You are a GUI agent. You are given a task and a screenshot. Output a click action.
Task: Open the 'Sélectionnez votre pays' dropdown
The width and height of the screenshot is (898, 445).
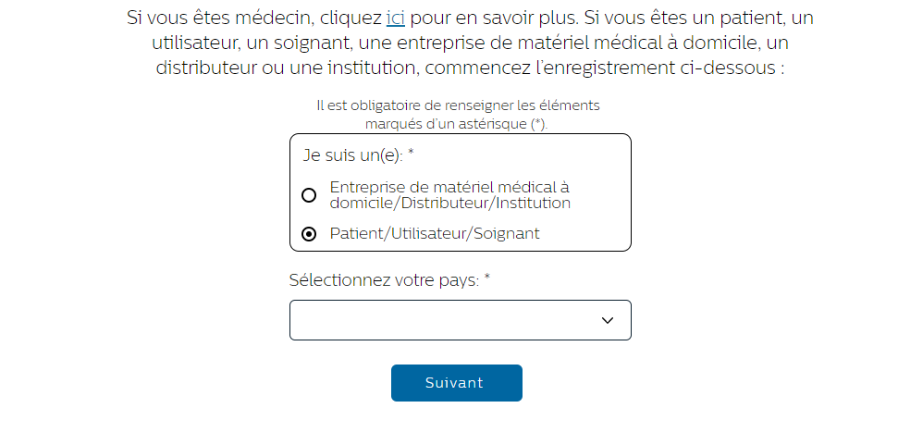460,320
